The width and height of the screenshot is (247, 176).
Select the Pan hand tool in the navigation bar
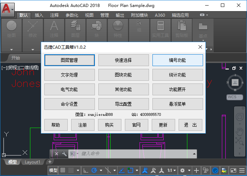coord(240,131)
